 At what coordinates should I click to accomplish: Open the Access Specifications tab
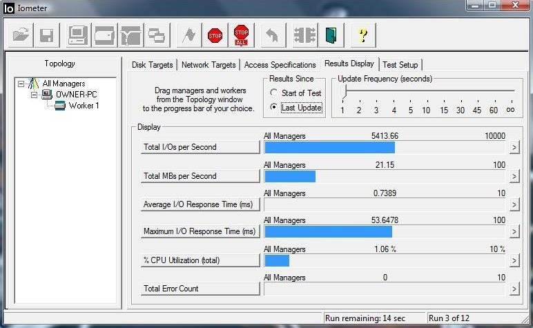[280, 65]
